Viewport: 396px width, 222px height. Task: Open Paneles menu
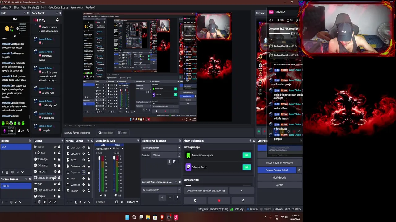[x=33, y=7]
